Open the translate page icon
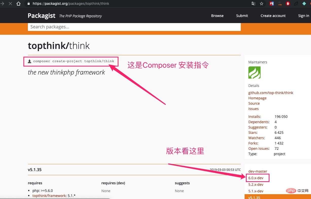 pyautogui.click(x=253, y=4)
